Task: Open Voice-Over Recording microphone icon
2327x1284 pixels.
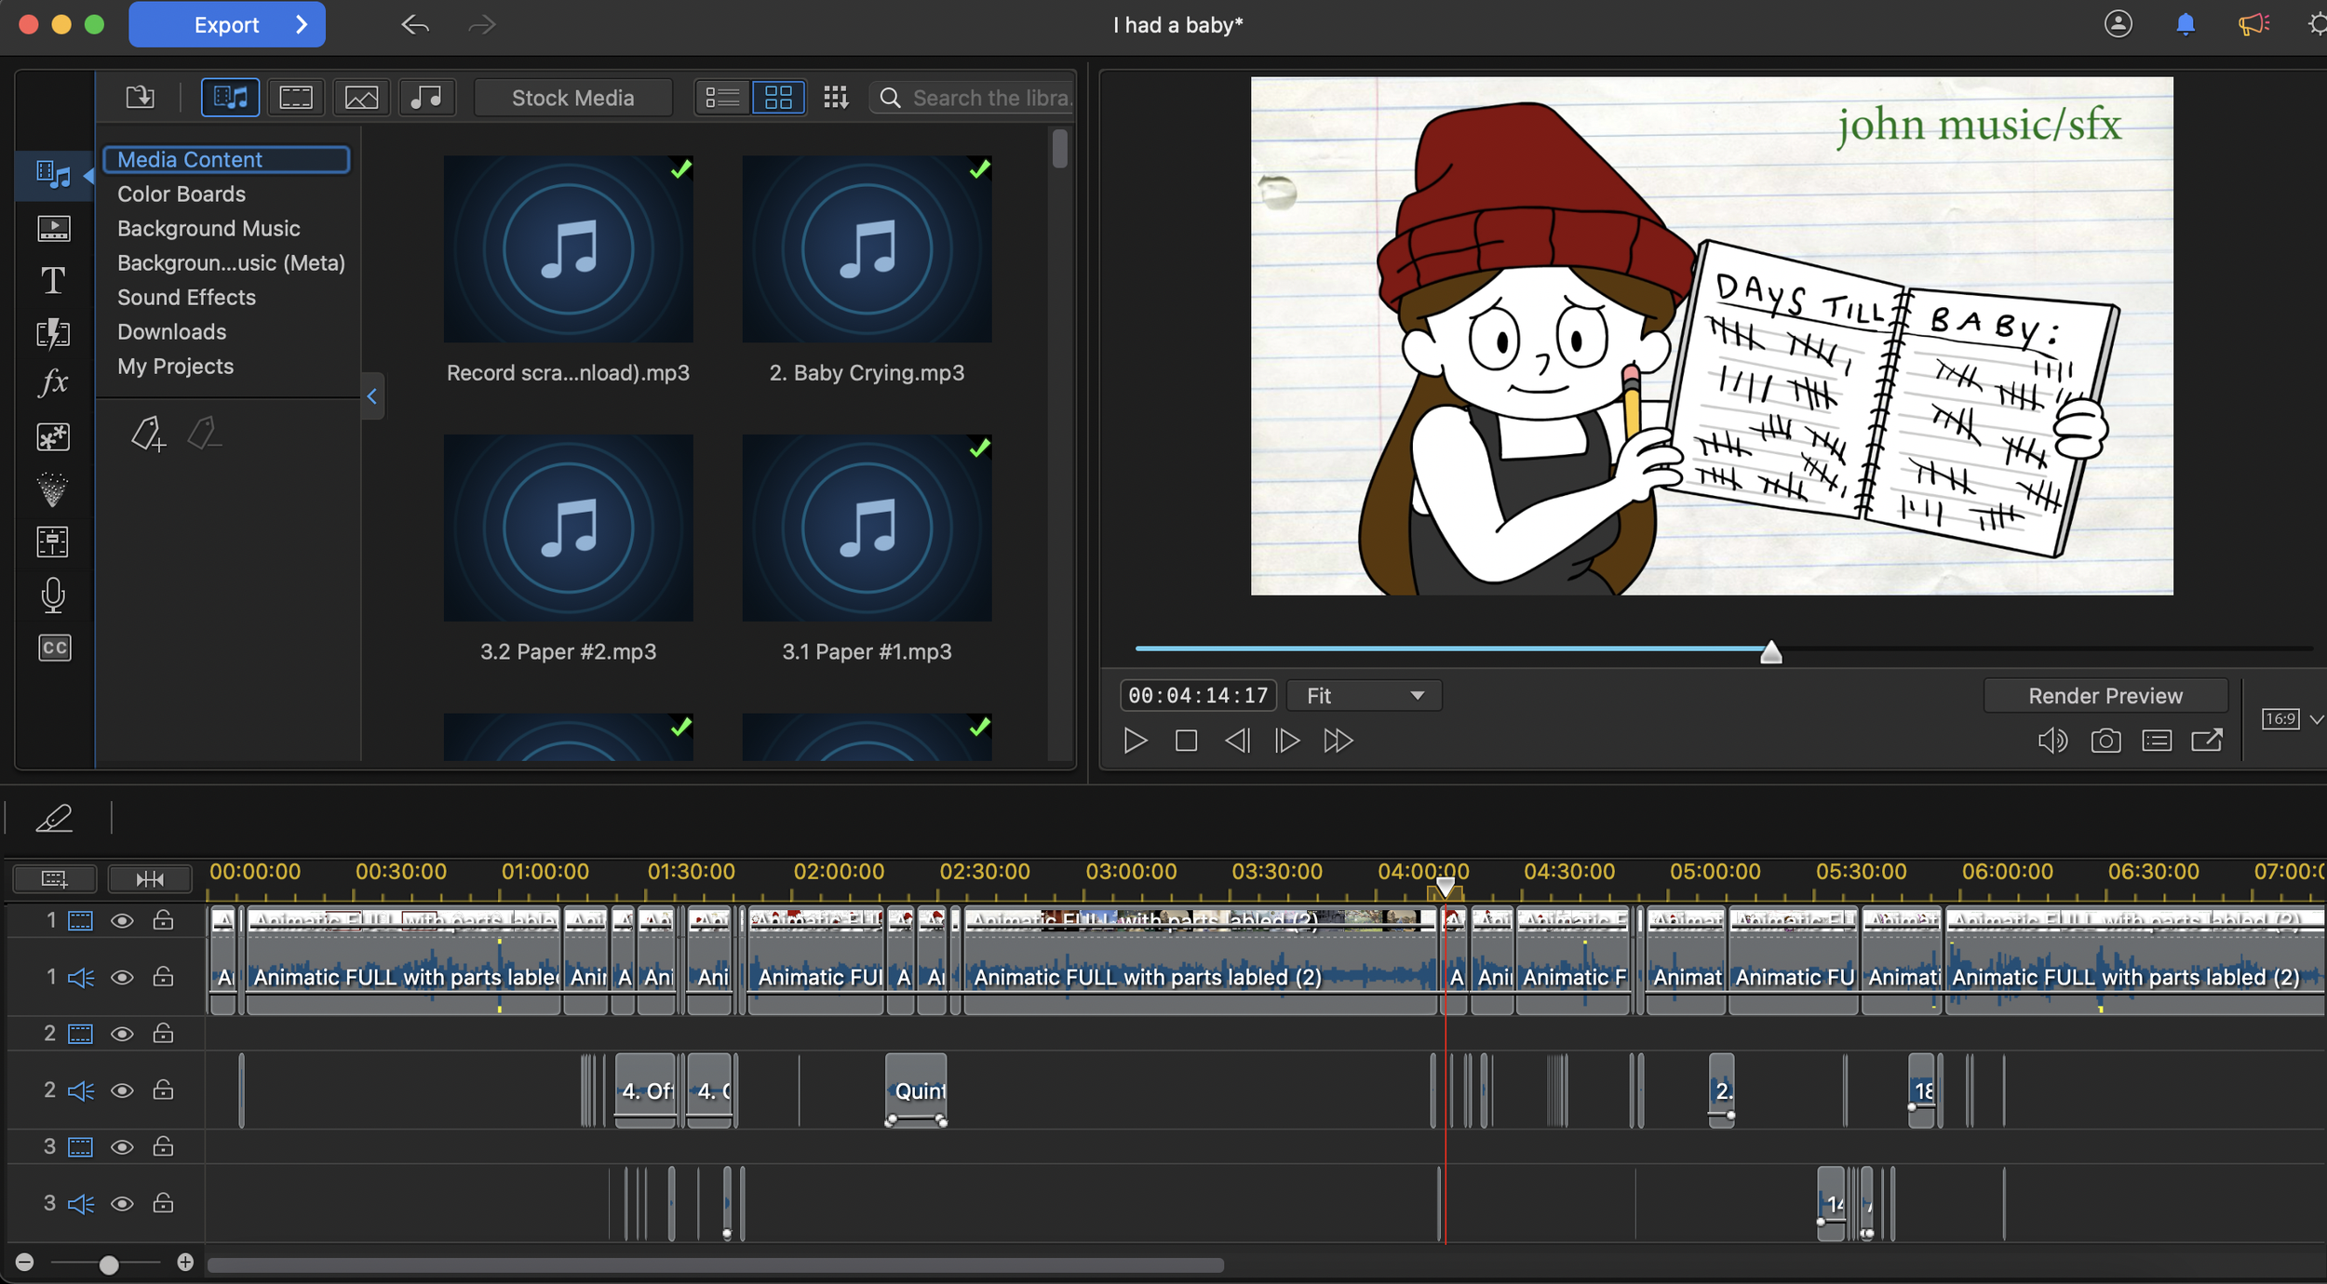Action: [53, 595]
